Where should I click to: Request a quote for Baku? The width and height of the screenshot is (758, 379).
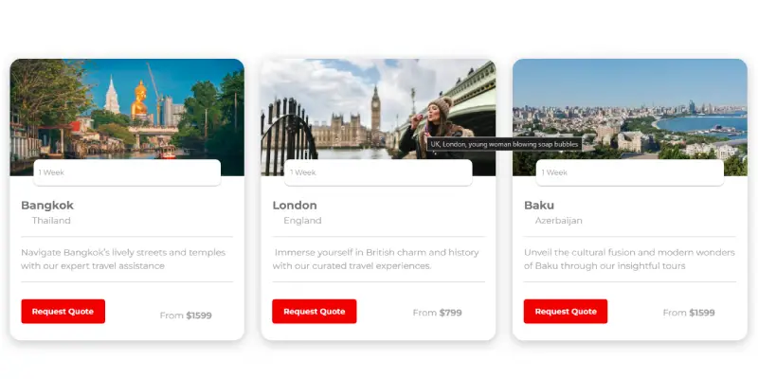[566, 312]
